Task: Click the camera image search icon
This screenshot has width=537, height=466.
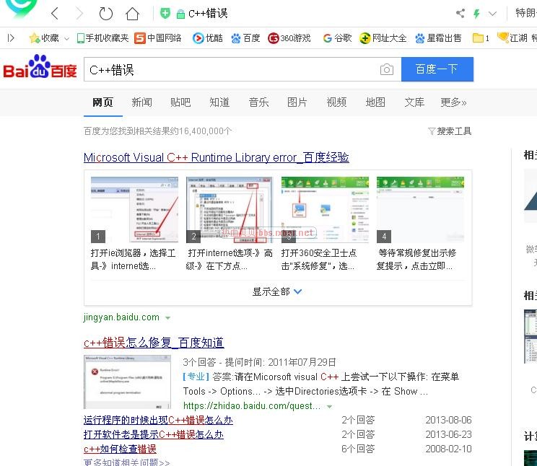Action: [x=387, y=69]
